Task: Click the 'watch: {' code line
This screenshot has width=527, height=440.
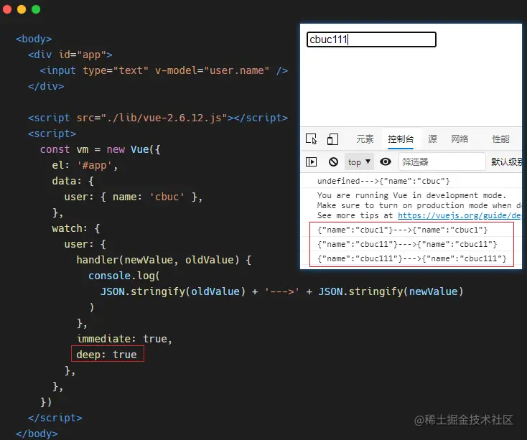Action: [x=76, y=228]
